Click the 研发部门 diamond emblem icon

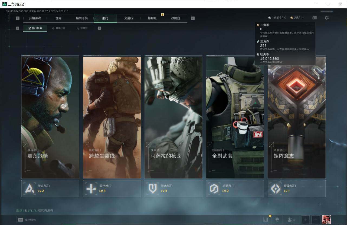tap(276, 188)
